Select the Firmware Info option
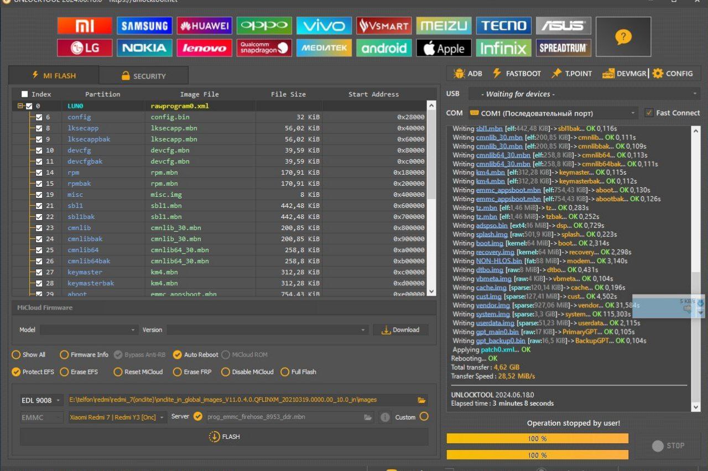Screen dimensions: 708x471 [x=84, y=354]
